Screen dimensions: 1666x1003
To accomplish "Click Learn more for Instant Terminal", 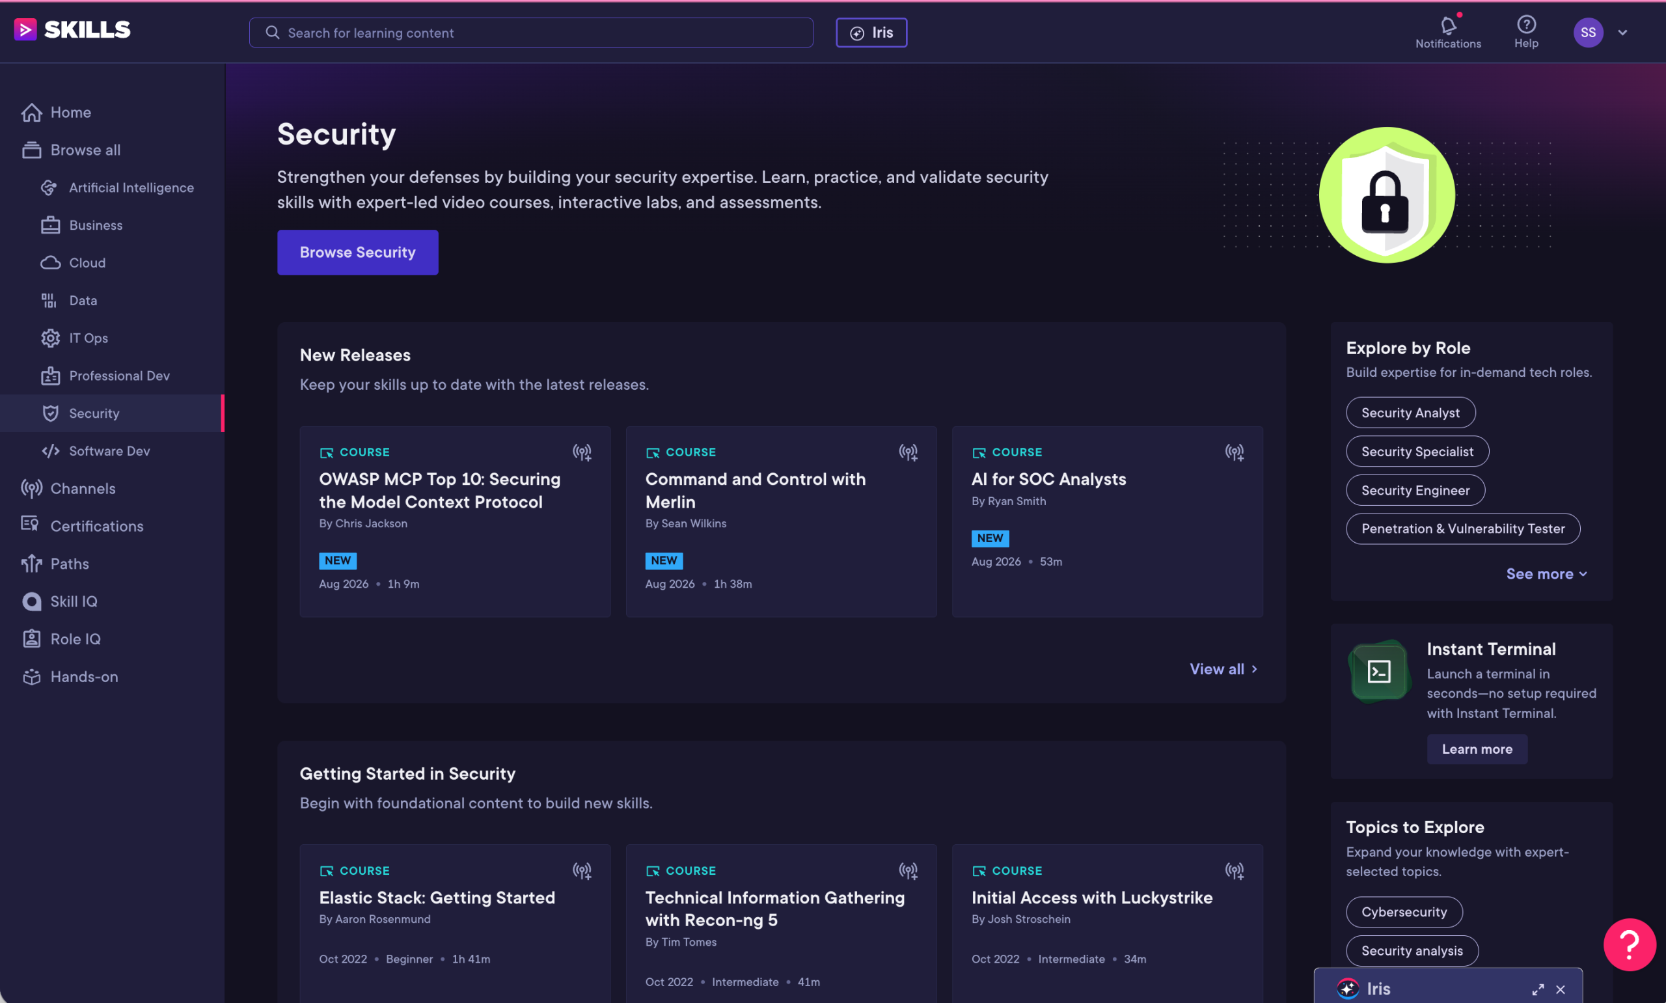I will 1476,749.
